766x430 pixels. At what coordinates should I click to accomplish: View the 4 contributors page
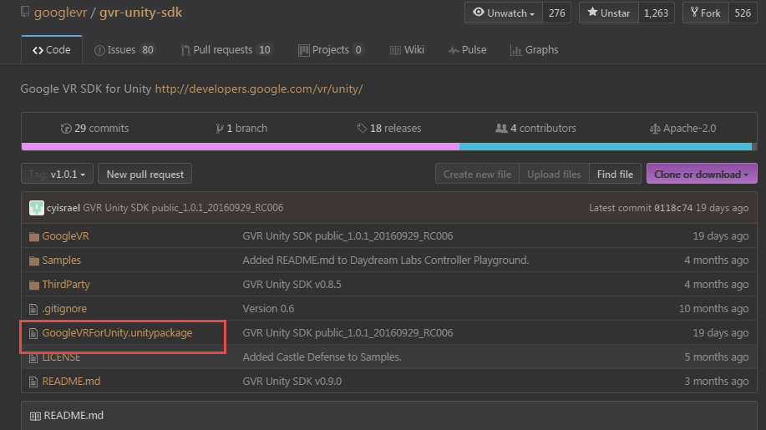click(535, 129)
